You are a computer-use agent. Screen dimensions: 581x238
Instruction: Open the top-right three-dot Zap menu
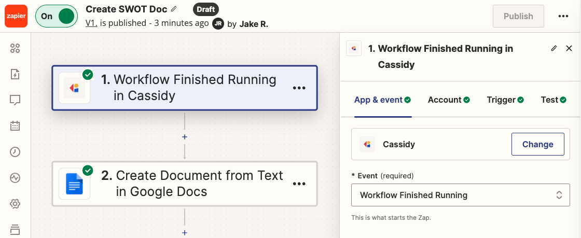[x=563, y=16]
